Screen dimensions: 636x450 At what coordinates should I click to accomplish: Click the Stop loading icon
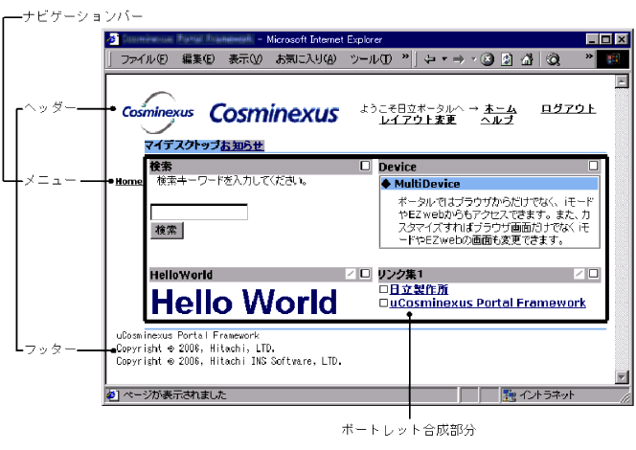tap(488, 59)
